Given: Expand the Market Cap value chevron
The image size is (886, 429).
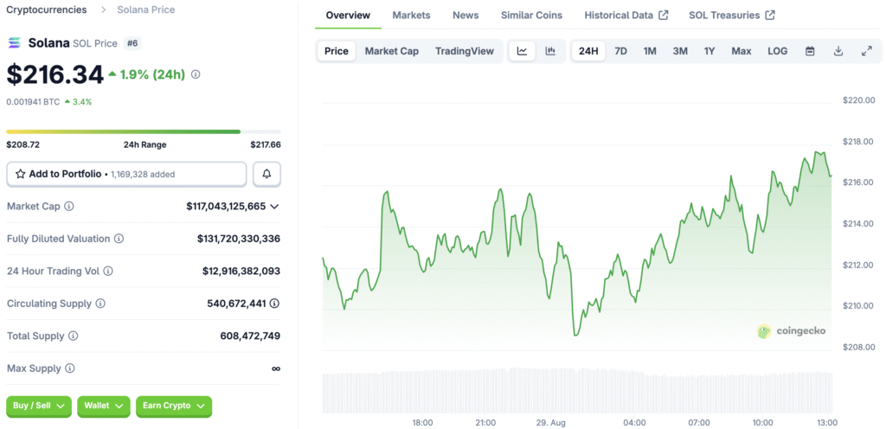Looking at the screenshot, I should coord(274,207).
